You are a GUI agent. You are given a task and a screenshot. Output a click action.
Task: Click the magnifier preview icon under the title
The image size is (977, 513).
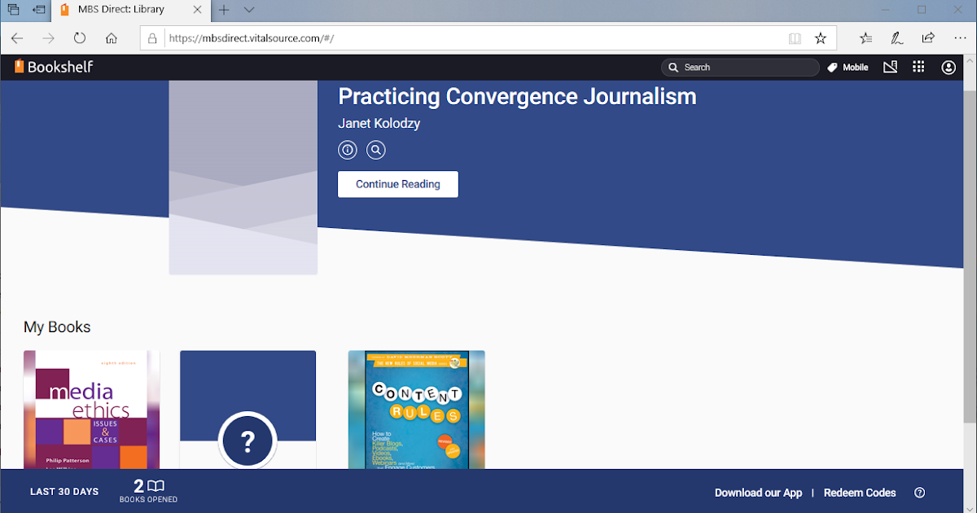[x=375, y=150]
